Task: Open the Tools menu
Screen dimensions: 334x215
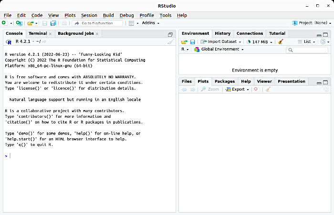Action: [x=166, y=15]
